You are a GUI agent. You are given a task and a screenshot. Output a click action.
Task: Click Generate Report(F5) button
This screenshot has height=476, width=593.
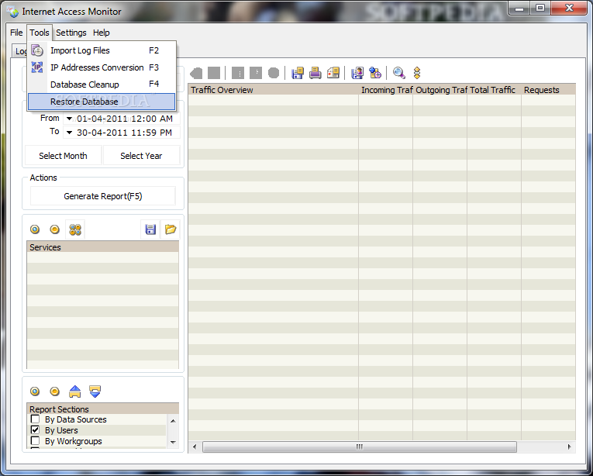pyautogui.click(x=103, y=196)
